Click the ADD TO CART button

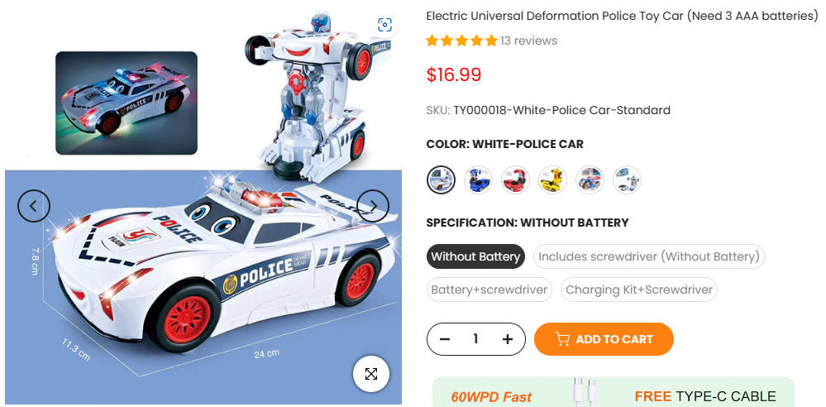[x=604, y=339]
